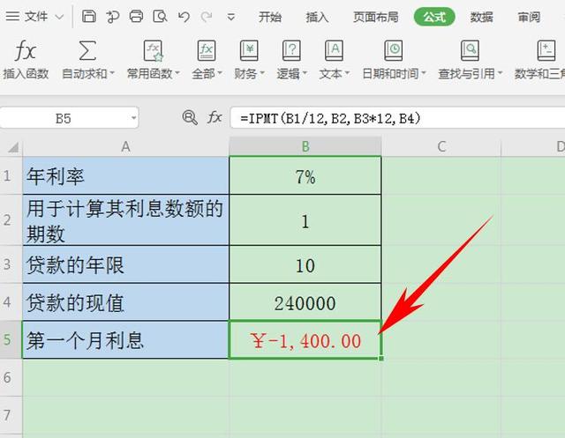This screenshot has width=565, height=438.
Task: Click the 自动求和 sigma icon
Action: (87, 50)
